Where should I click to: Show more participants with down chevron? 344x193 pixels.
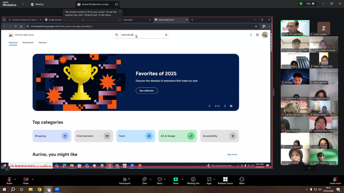coord(310,168)
